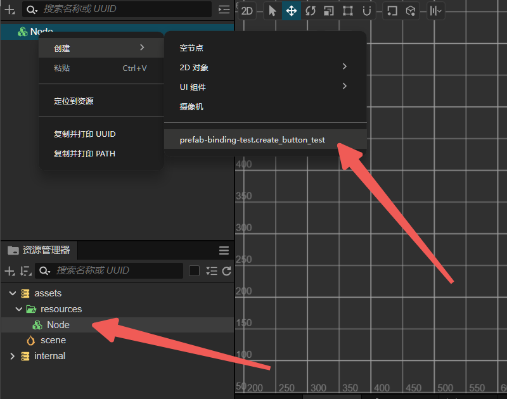Collapse the assets folder

pos(12,293)
